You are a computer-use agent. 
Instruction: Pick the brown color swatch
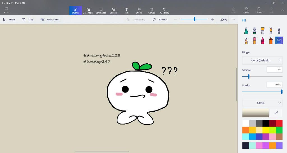(x=279, y=137)
